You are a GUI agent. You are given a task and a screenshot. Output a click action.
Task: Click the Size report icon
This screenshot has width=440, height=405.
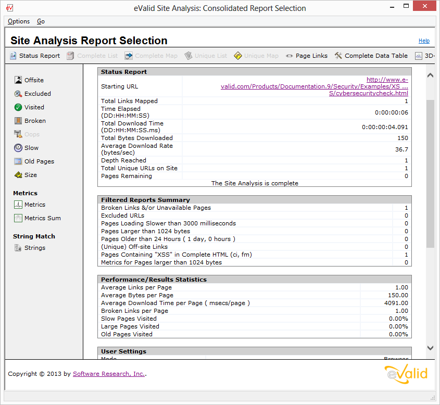click(x=18, y=175)
